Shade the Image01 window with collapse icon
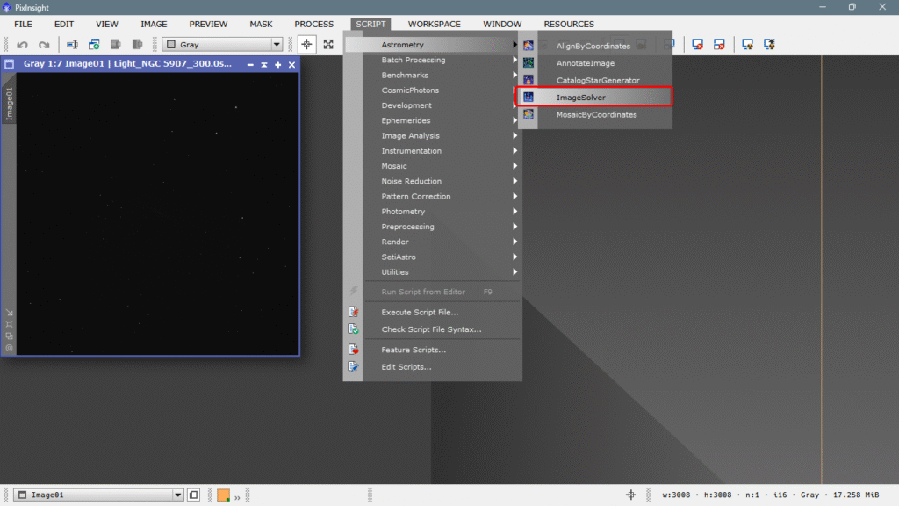 click(263, 64)
